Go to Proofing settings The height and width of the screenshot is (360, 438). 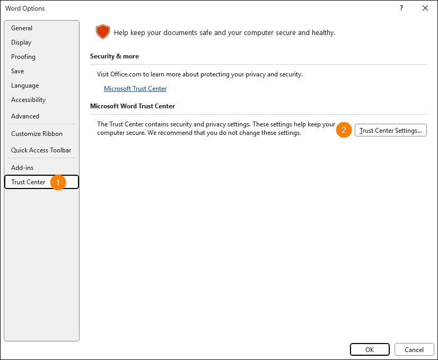click(x=41, y=57)
